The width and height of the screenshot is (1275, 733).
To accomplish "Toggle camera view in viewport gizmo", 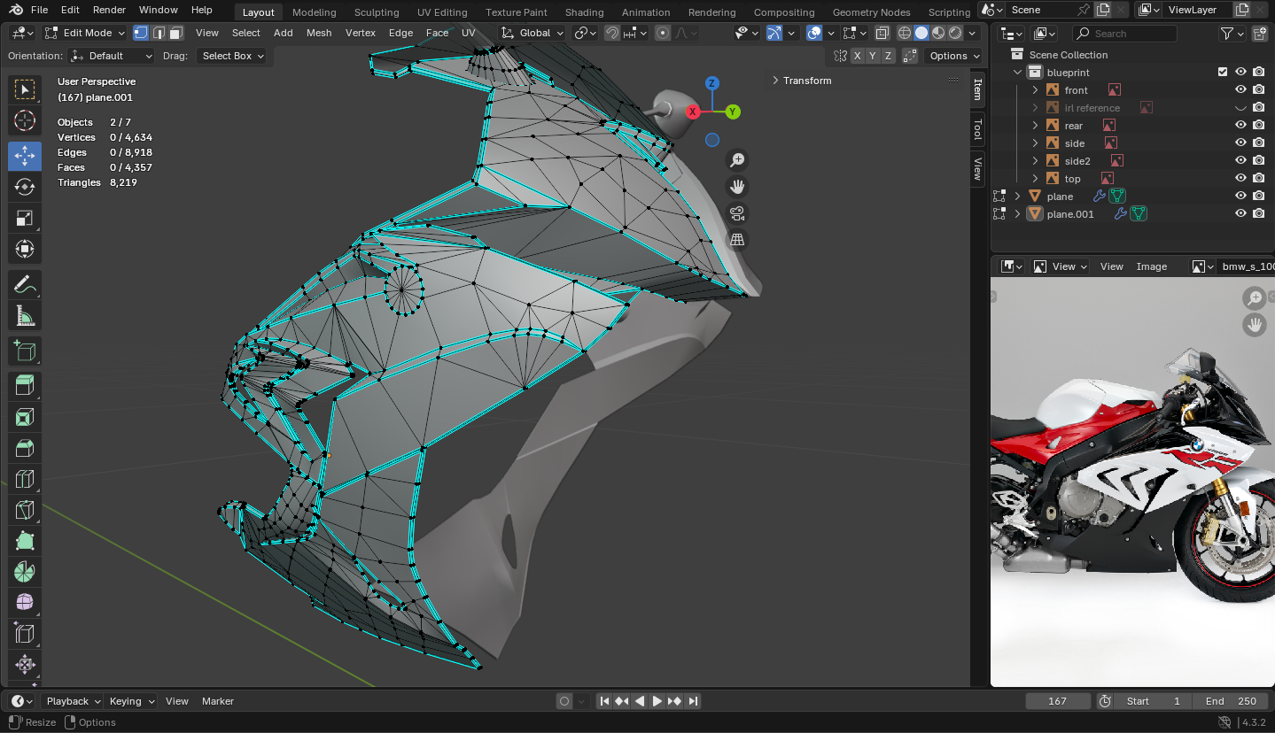I will (736, 213).
